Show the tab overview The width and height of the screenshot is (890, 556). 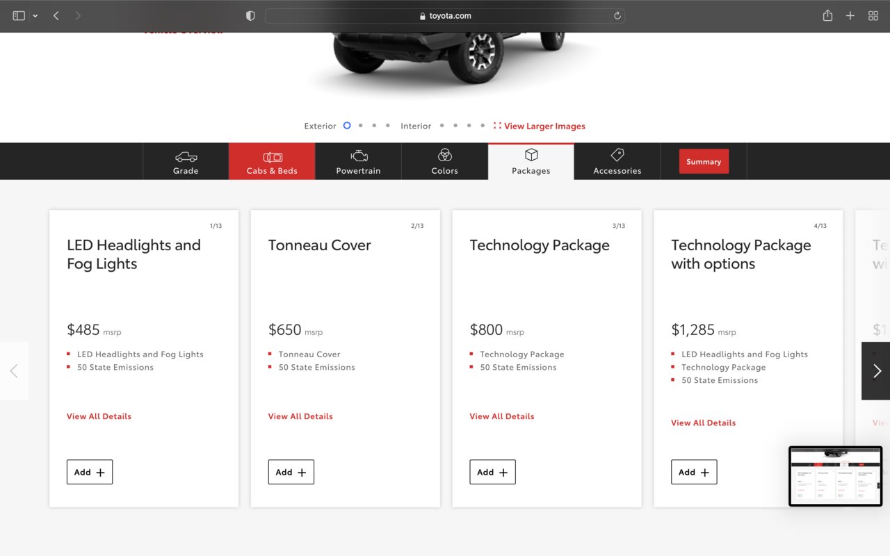[x=873, y=15]
